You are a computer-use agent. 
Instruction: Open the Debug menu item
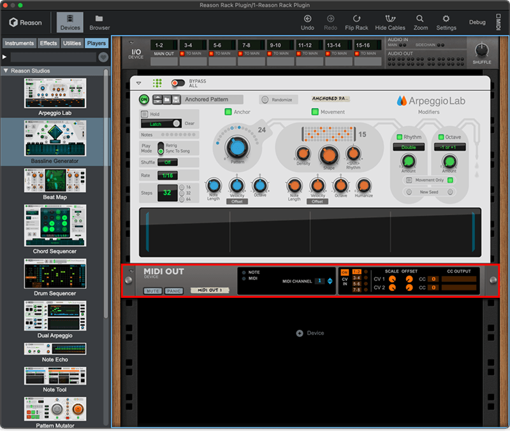tap(477, 22)
